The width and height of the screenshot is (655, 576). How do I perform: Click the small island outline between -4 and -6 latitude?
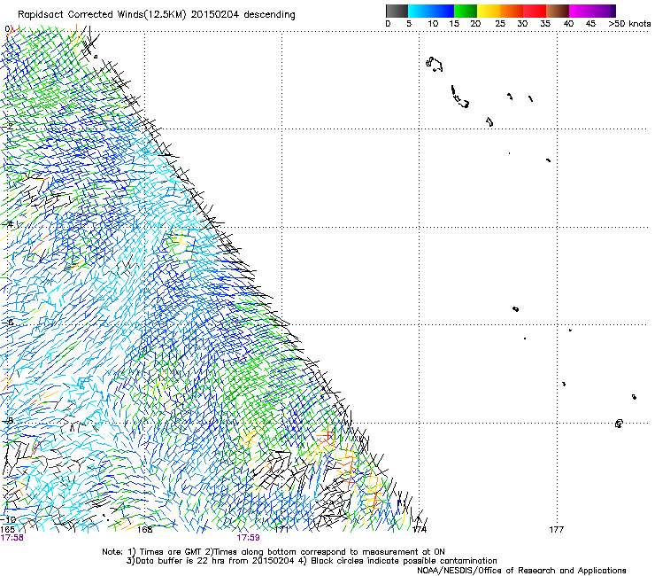[515, 309]
